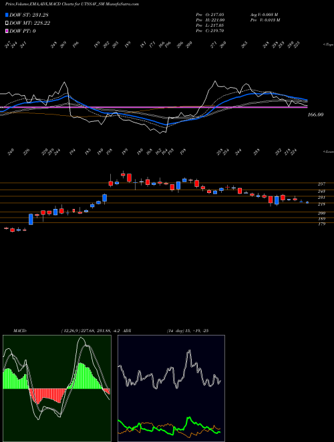Click the 'Avg V: 0.008 M' value
The image size is (334, 442).
coord(264,14)
